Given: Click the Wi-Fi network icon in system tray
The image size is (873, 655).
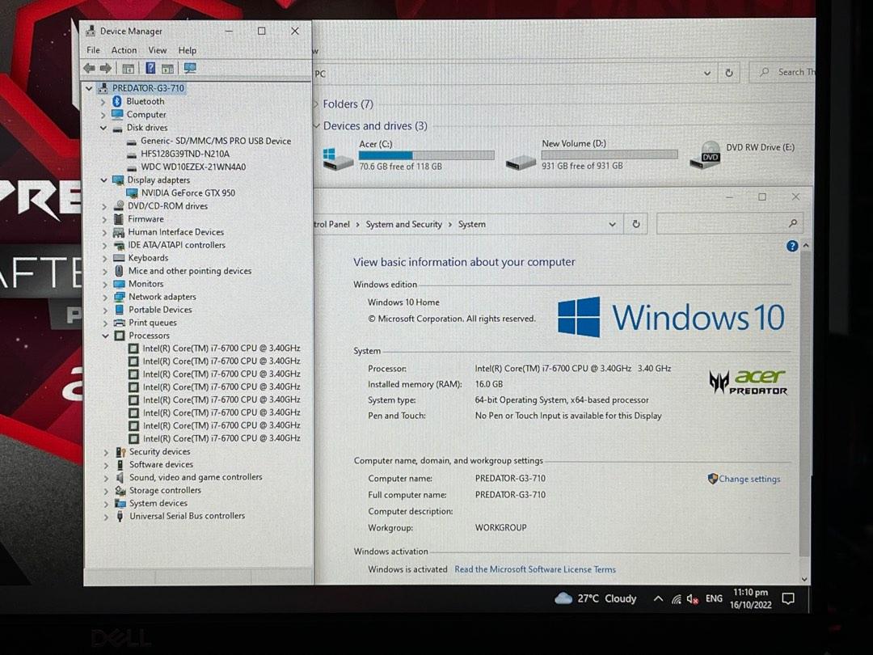Looking at the screenshot, I should [676, 599].
